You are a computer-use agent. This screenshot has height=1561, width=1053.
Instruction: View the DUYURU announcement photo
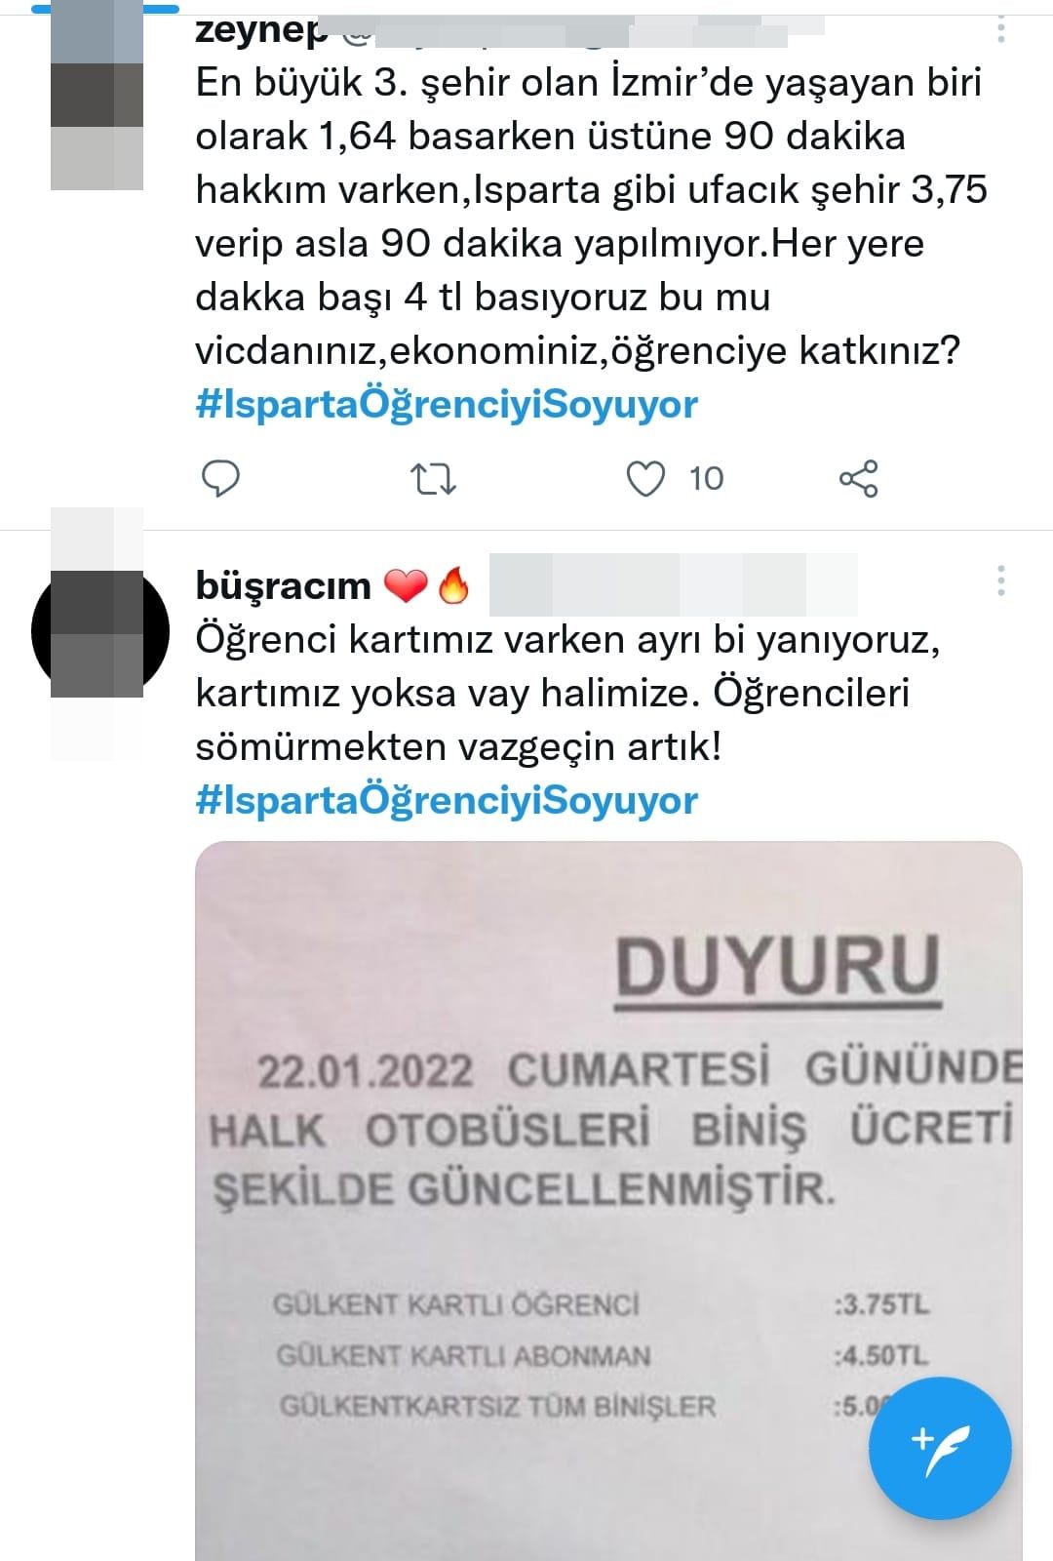click(x=608, y=1201)
